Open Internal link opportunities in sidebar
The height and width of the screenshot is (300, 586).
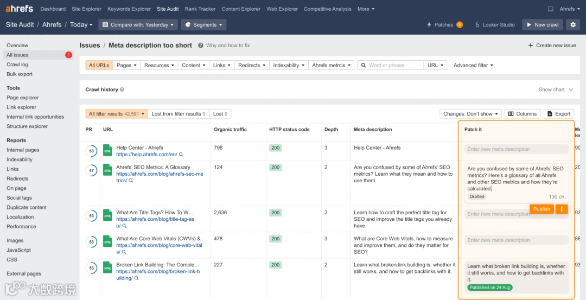click(35, 117)
